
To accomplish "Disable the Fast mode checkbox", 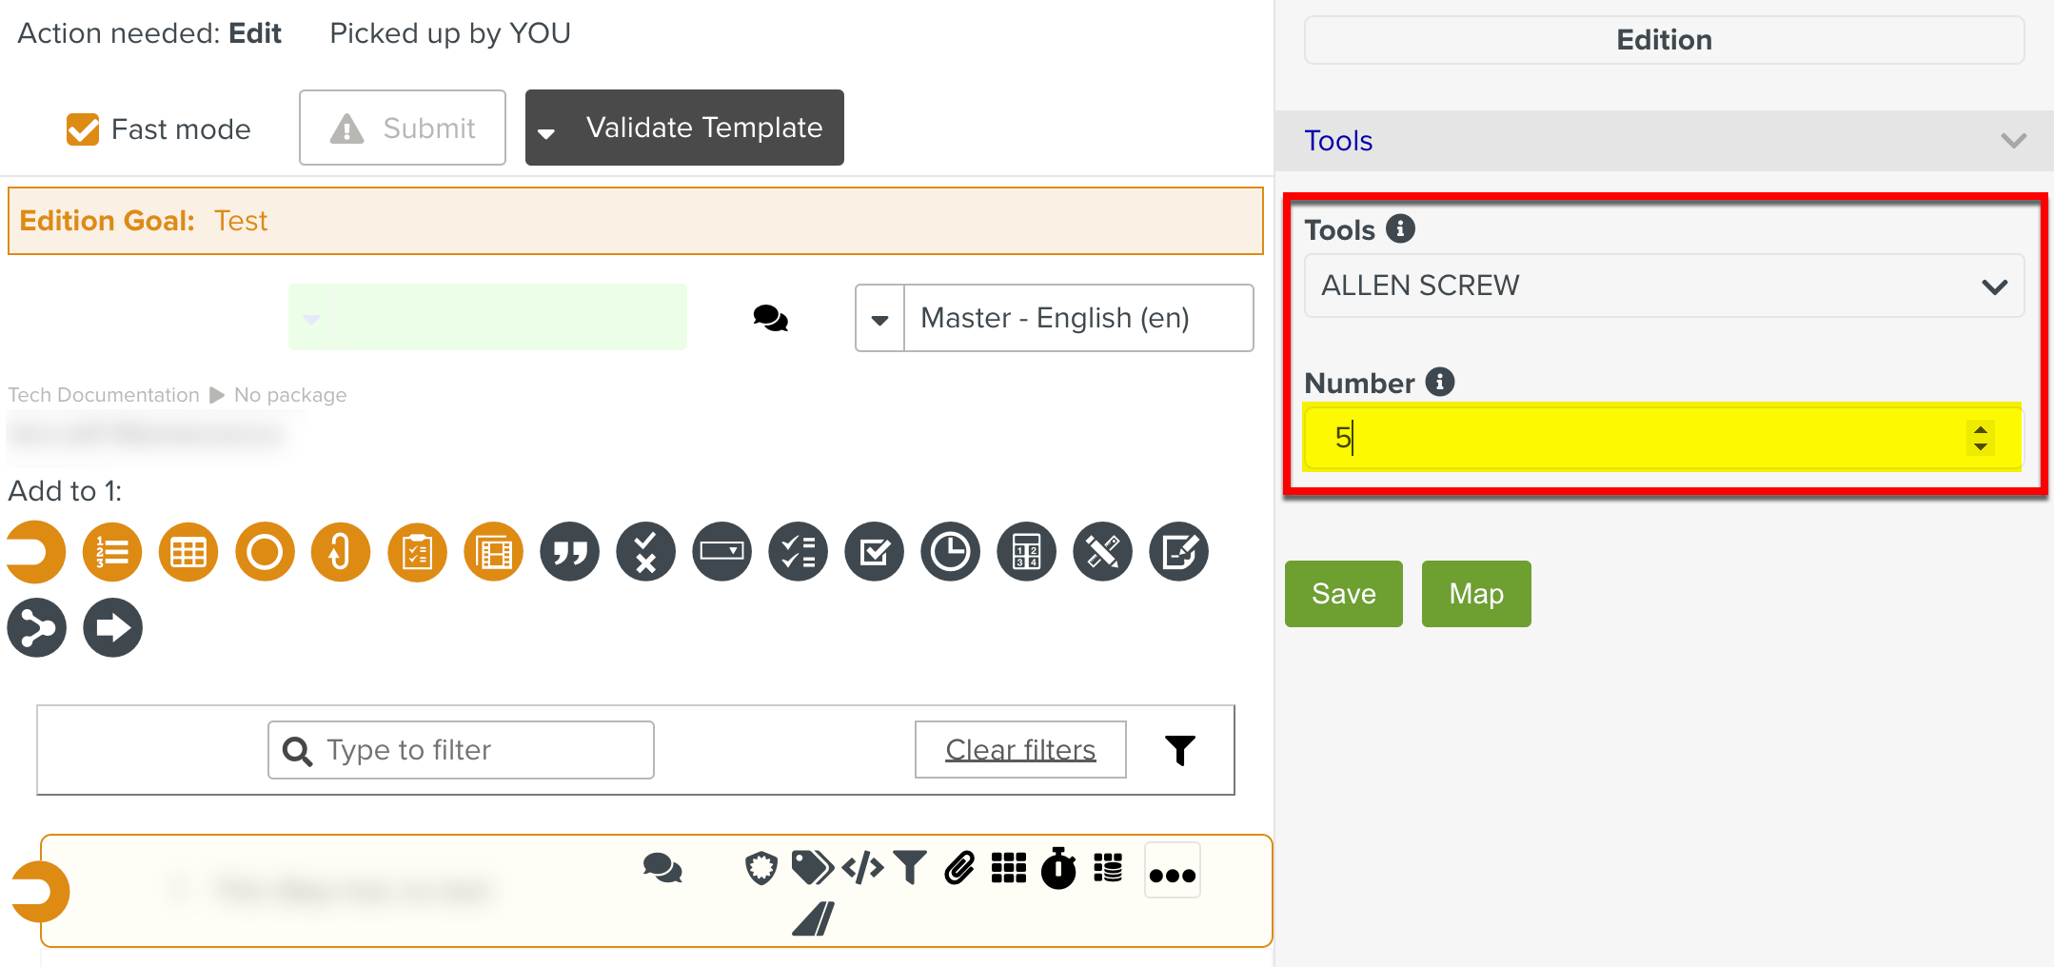I will coord(83,129).
